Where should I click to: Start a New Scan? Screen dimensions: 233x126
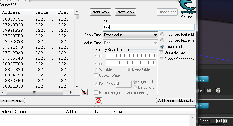101,12
